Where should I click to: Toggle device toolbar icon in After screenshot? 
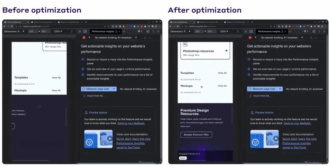point(251,31)
